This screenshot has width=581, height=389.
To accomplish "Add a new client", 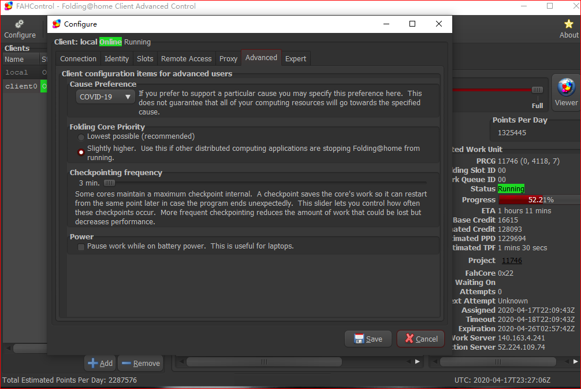I will pyautogui.click(x=100, y=364).
